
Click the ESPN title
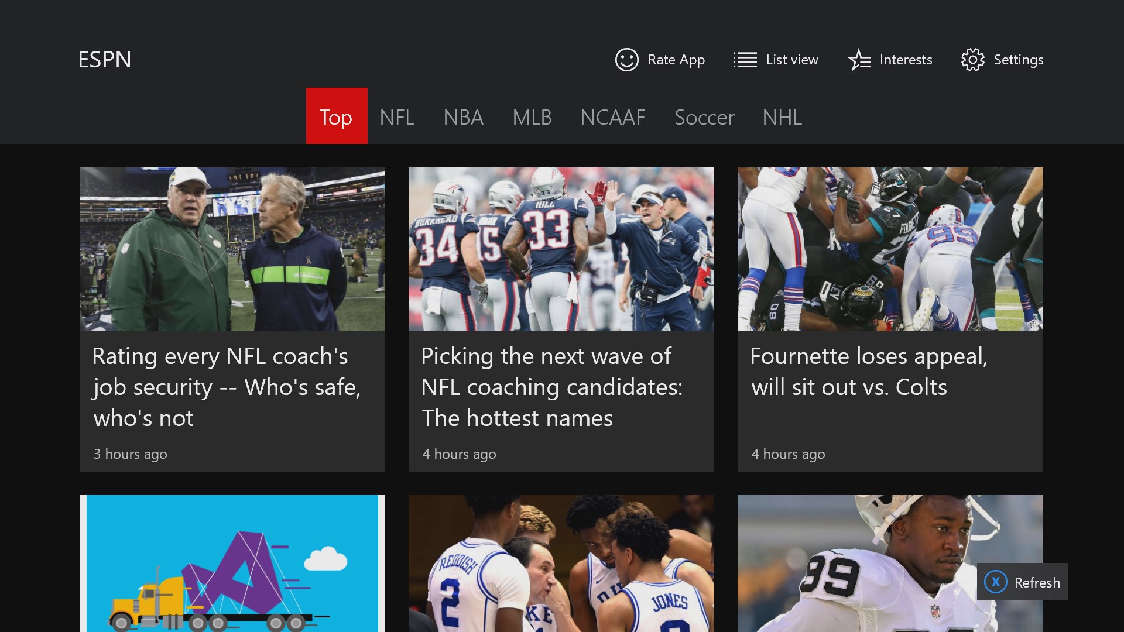click(105, 59)
